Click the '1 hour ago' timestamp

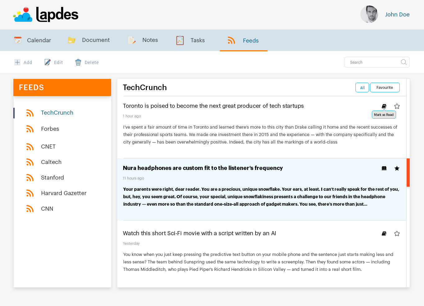click(x=132, y=116)
